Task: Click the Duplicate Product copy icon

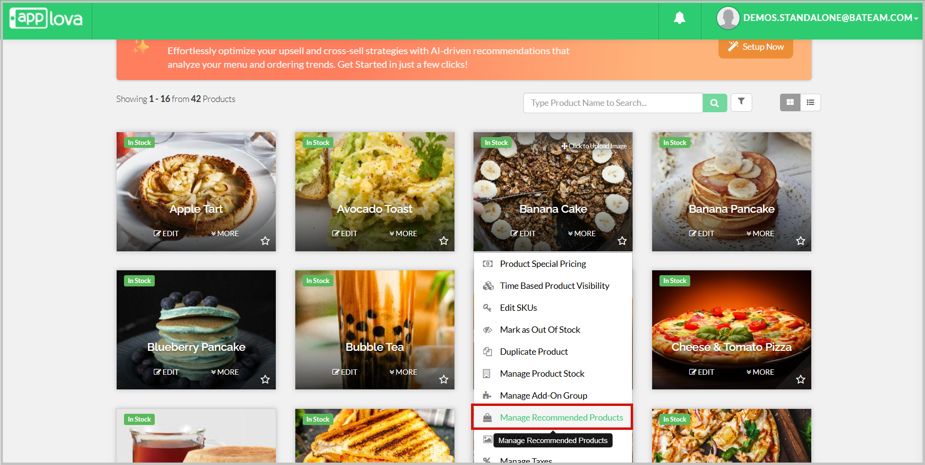Action: click(x=487, y=351)
